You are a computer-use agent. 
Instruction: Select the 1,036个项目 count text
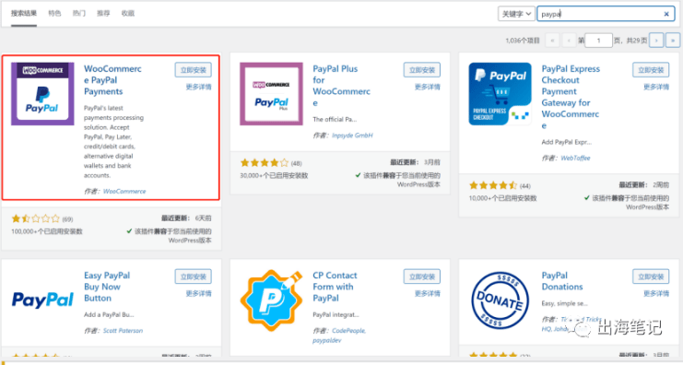(x=523, y=41)
